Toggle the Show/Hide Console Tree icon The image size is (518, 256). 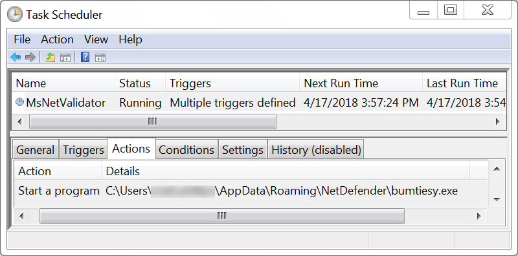[65, 58]
